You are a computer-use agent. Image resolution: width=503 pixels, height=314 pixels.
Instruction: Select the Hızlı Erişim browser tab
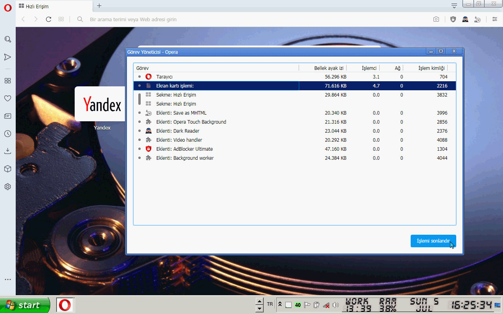point(54,6)
